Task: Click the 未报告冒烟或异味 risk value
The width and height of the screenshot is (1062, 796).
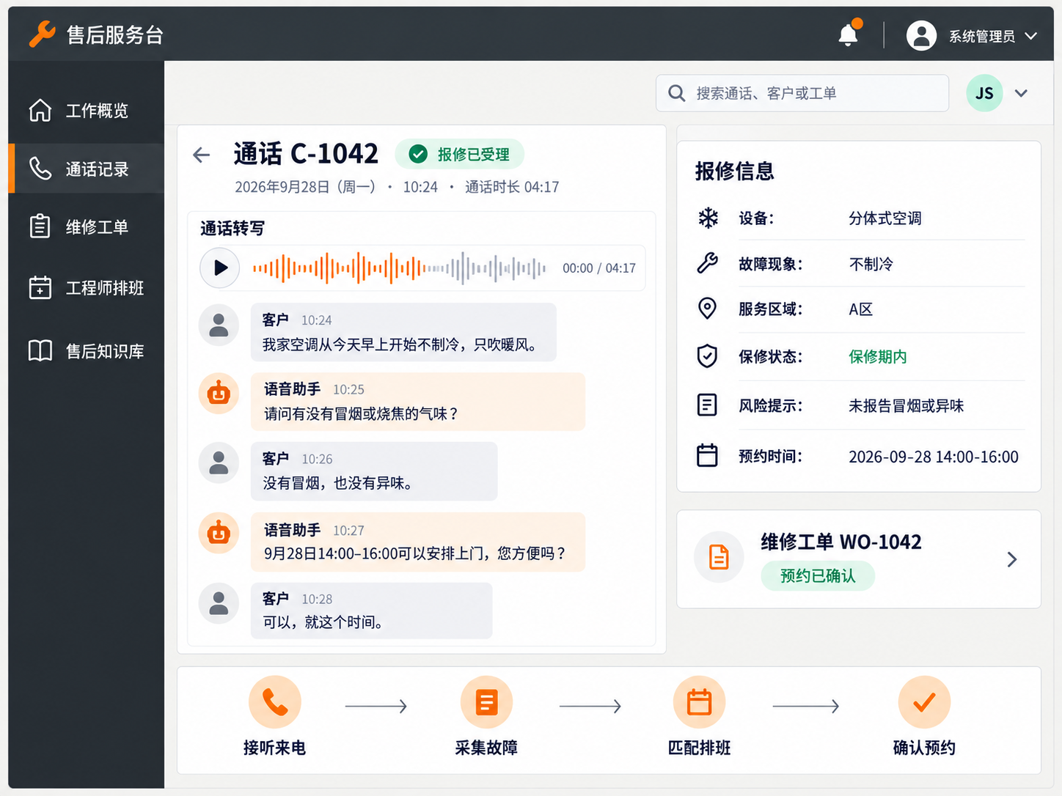Action: pyautogui.click(x=907, y=405)
